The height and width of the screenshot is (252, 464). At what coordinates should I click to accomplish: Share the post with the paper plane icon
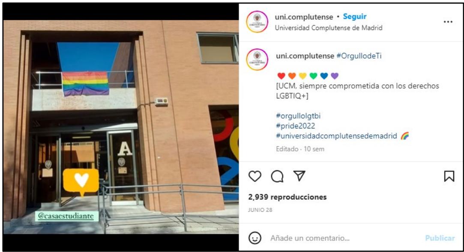click(x=299, y=176)
